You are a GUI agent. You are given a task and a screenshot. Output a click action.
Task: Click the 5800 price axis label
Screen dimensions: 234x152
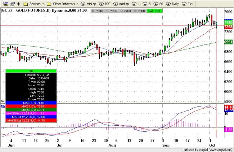point(229,101)
